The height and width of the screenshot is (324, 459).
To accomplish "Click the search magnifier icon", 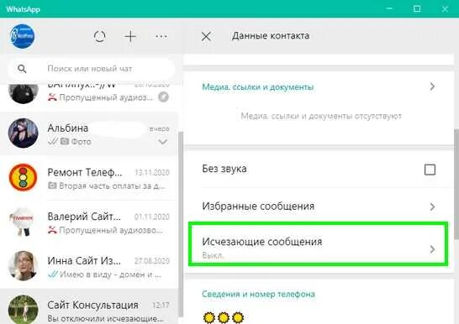I will click(x=22, y=69).
